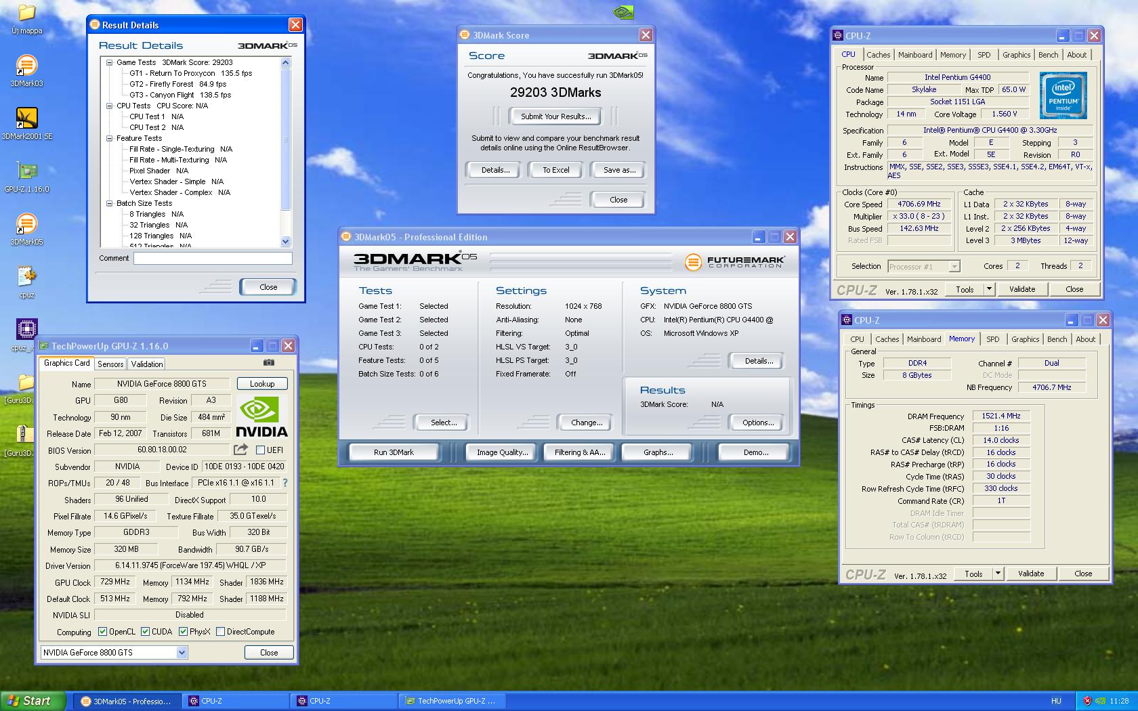This screenshot has height=711, width=1138.
Task: Toggle the OpenCL checkbox
Action: pos(102,632)
